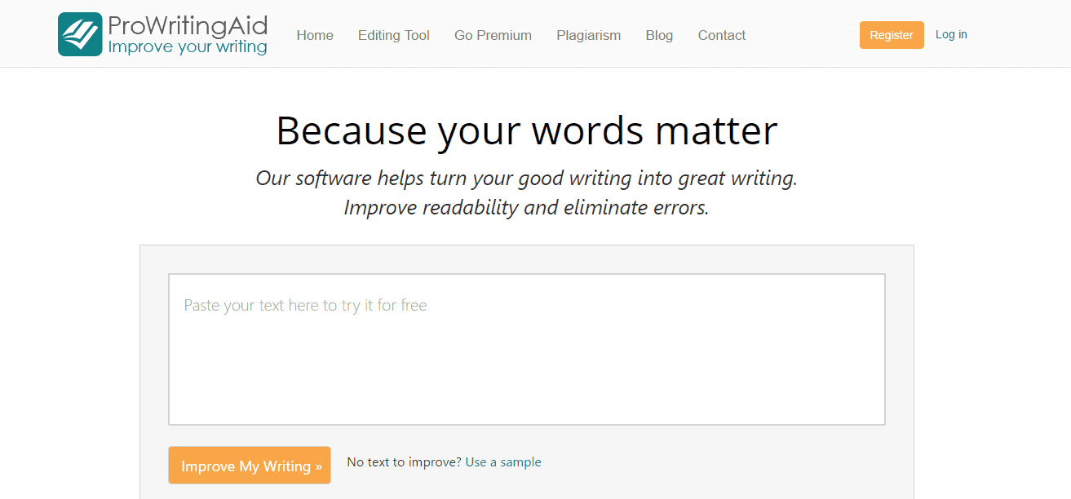Open the Contact page
This screenshot has width=1071, height=499.
[x=721, y=35]
